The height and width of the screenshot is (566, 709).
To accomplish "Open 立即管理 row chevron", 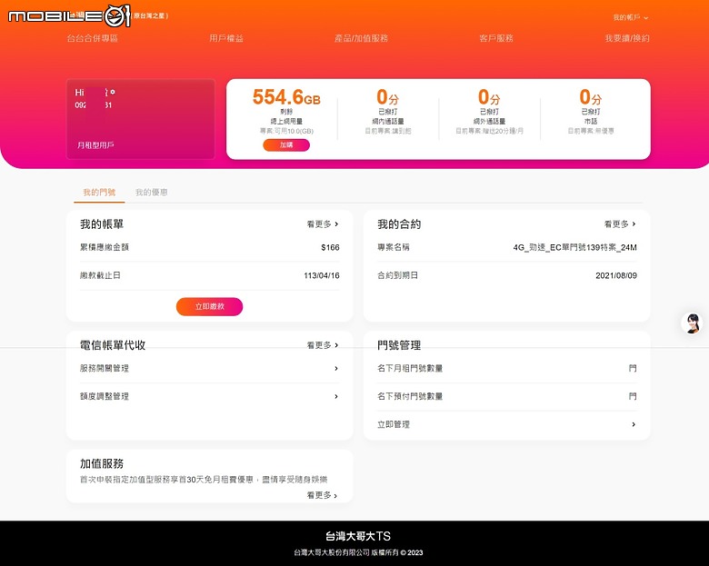I will point(634,424).
